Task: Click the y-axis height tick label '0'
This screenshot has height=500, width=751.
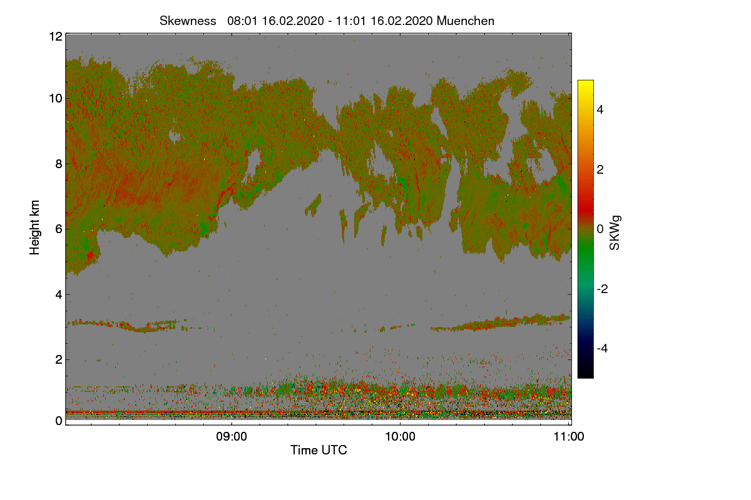Action: coord(58,421)
